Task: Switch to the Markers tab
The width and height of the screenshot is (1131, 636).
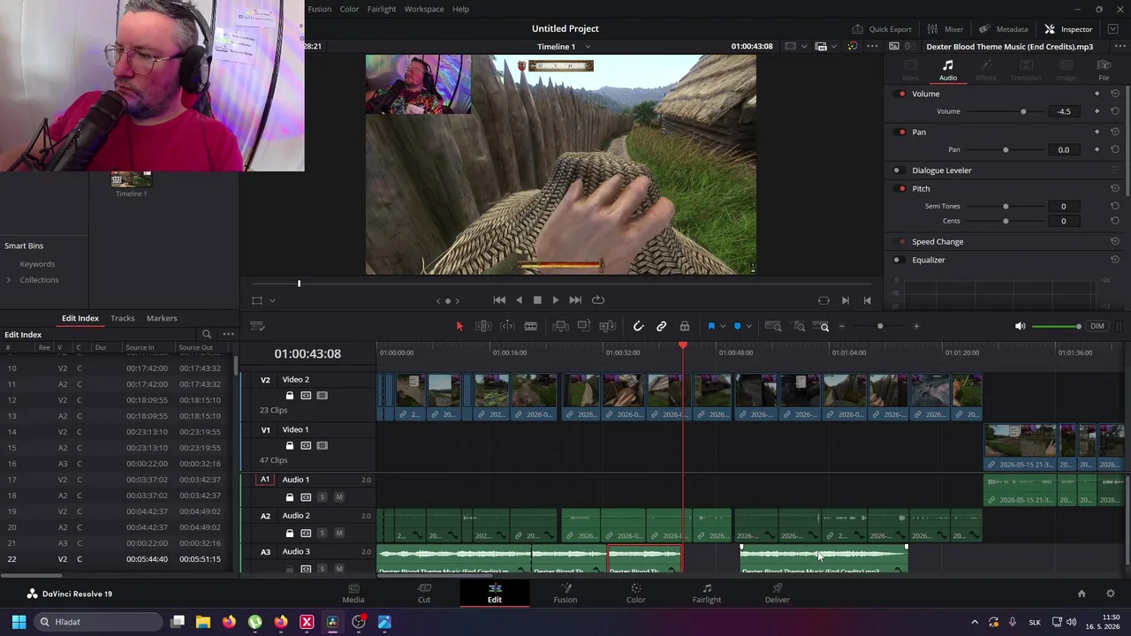Action: coord(162,318)
